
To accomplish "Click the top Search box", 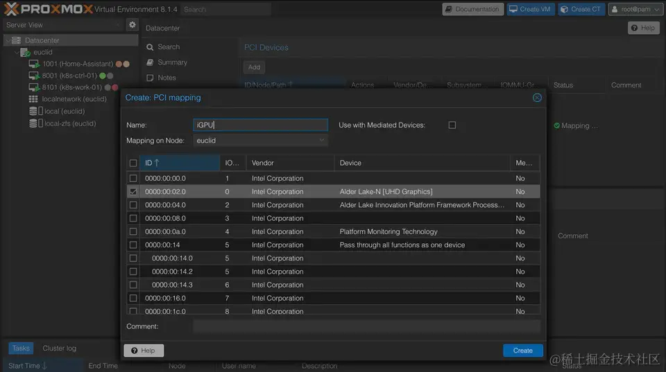I will 225,9.
